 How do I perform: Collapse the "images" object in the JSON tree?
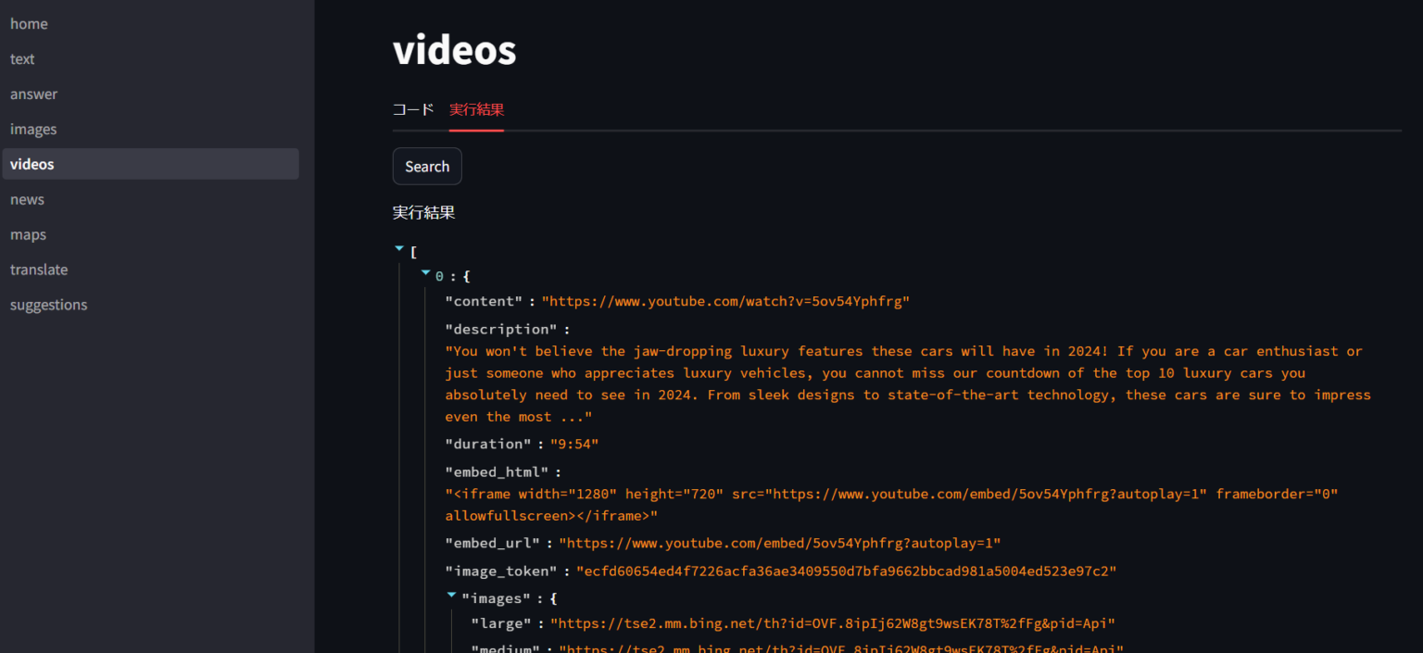451,595
